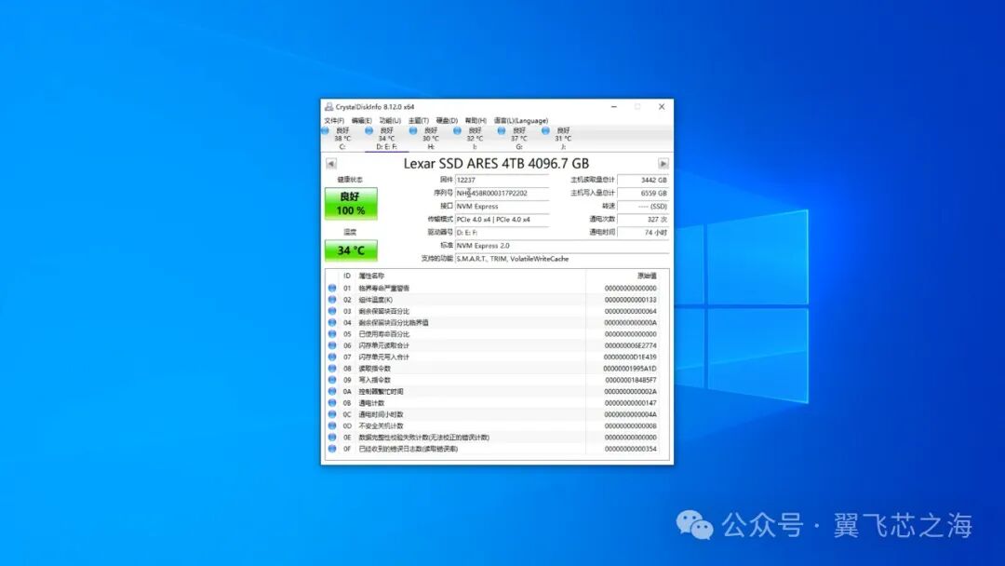Click power on count 327 次
Image resolution: width=1005 pixels, height=566 pixels.
pos(643,219)
